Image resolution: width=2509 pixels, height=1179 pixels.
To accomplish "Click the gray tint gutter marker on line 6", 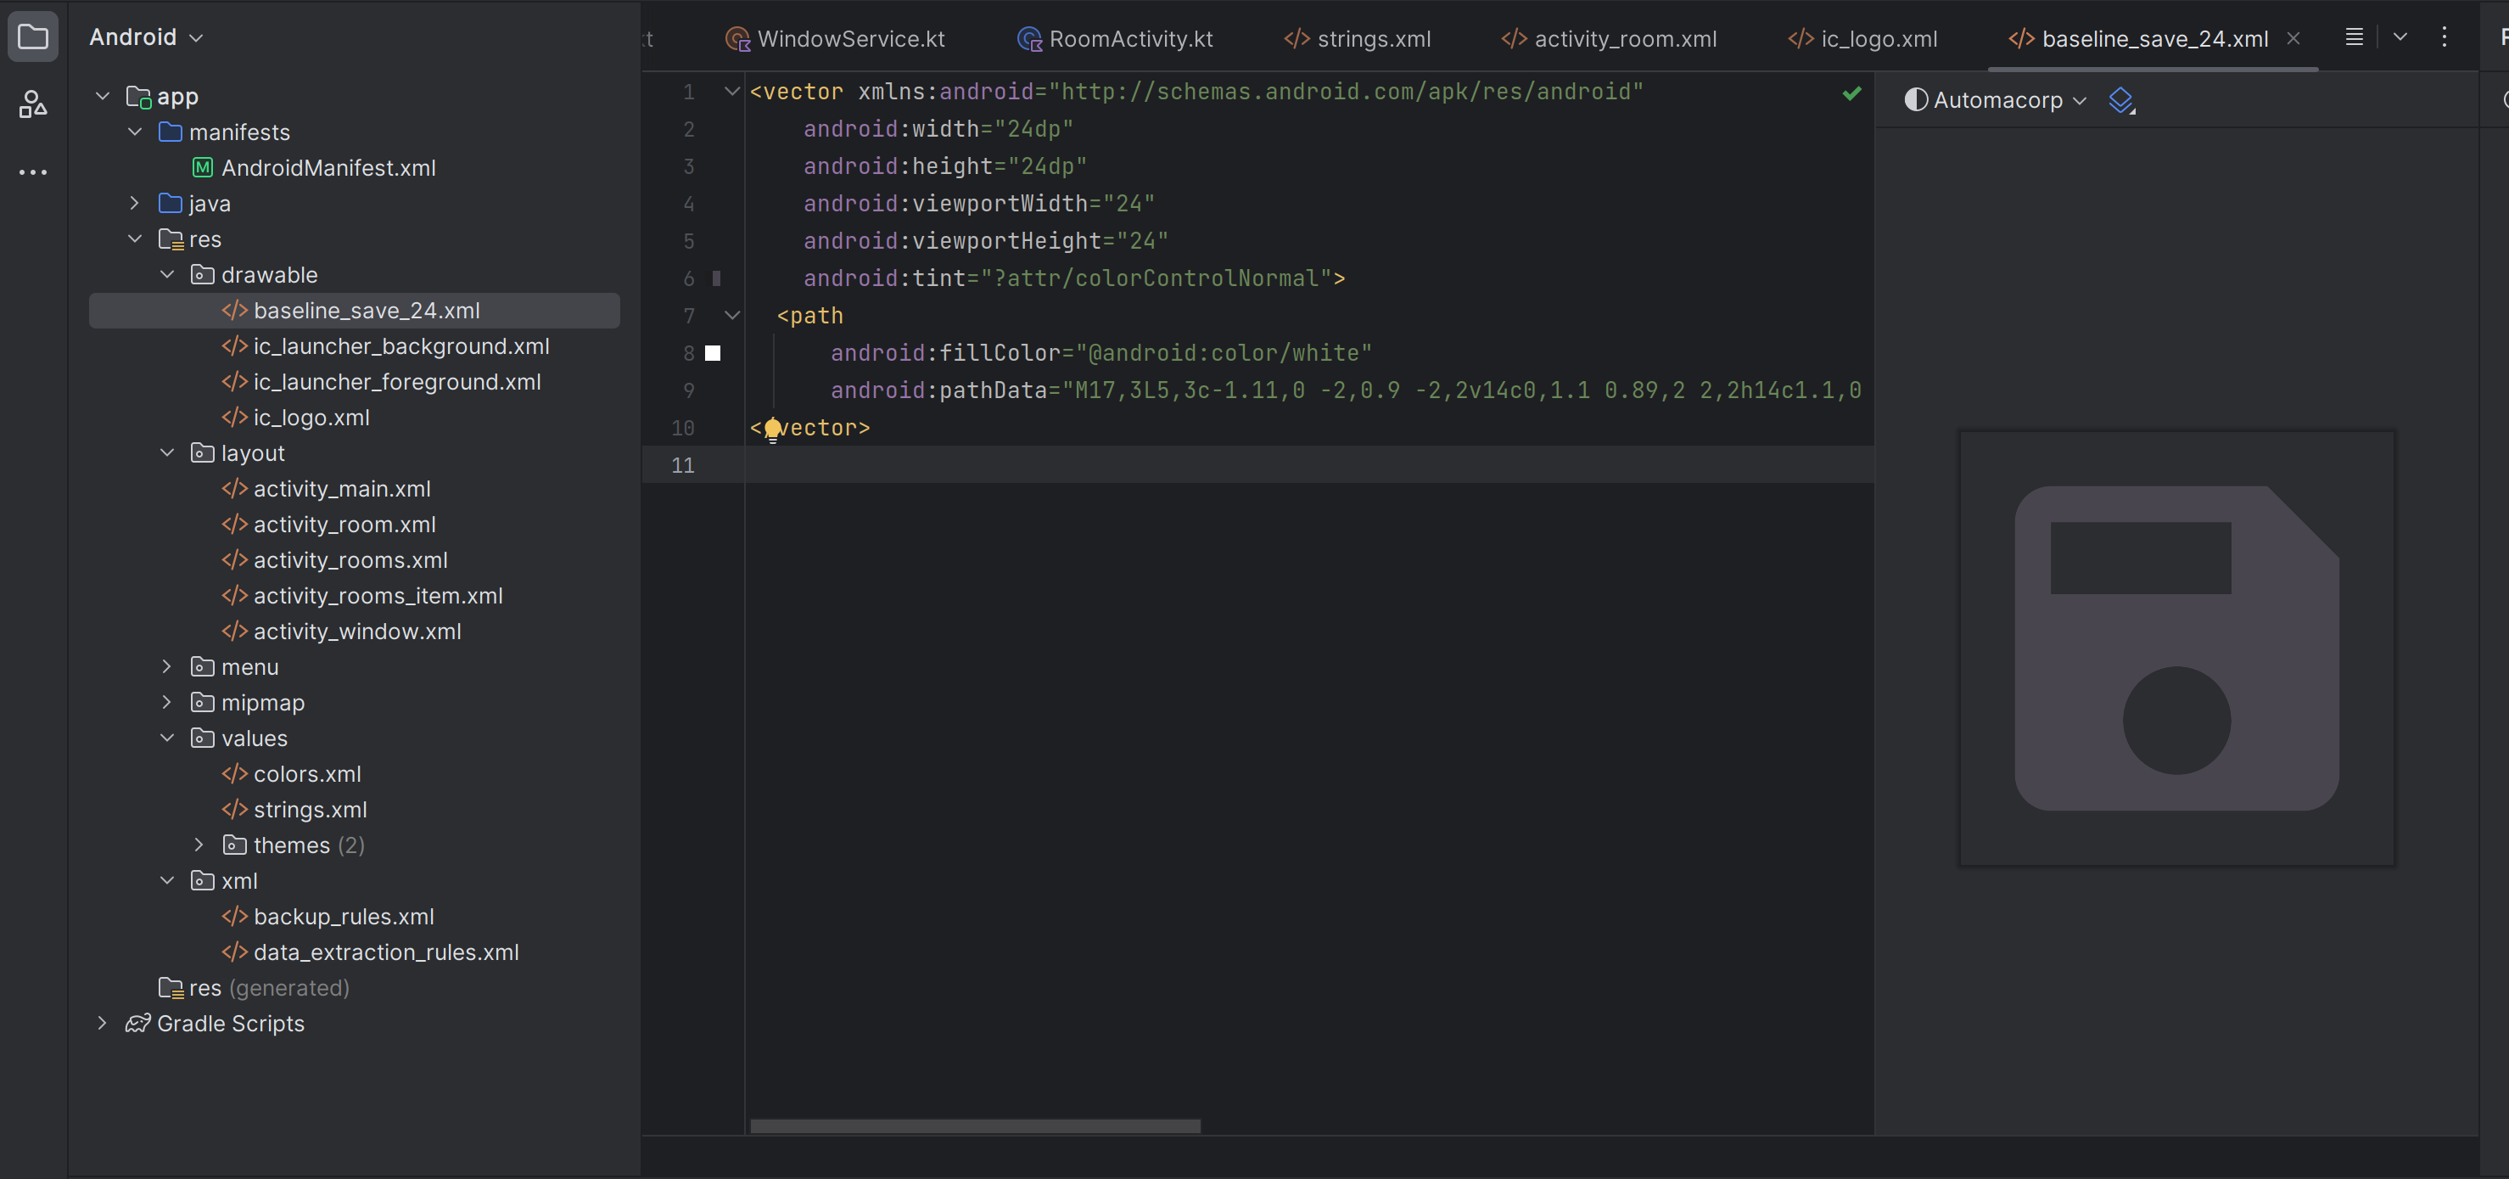I will 717,278.
